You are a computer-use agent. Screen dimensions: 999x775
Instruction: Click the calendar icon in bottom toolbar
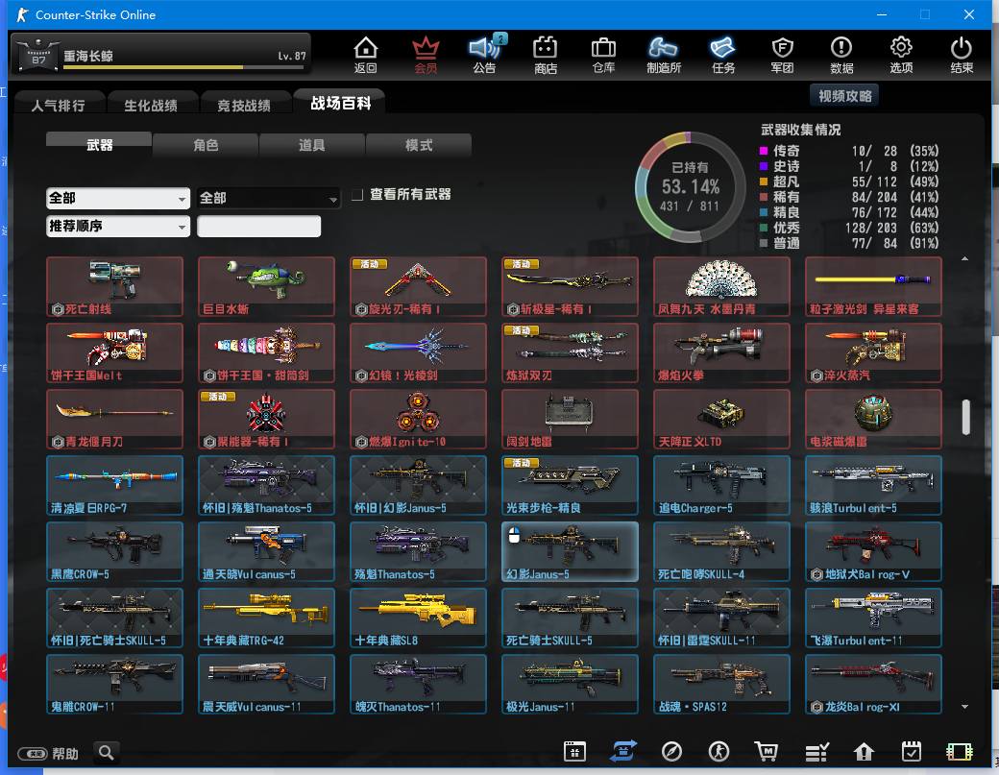tap(574, 751)
